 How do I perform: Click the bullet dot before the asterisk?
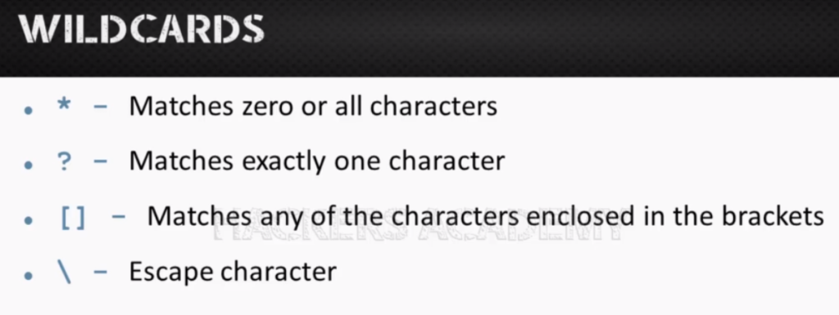[x=29, y=110]
